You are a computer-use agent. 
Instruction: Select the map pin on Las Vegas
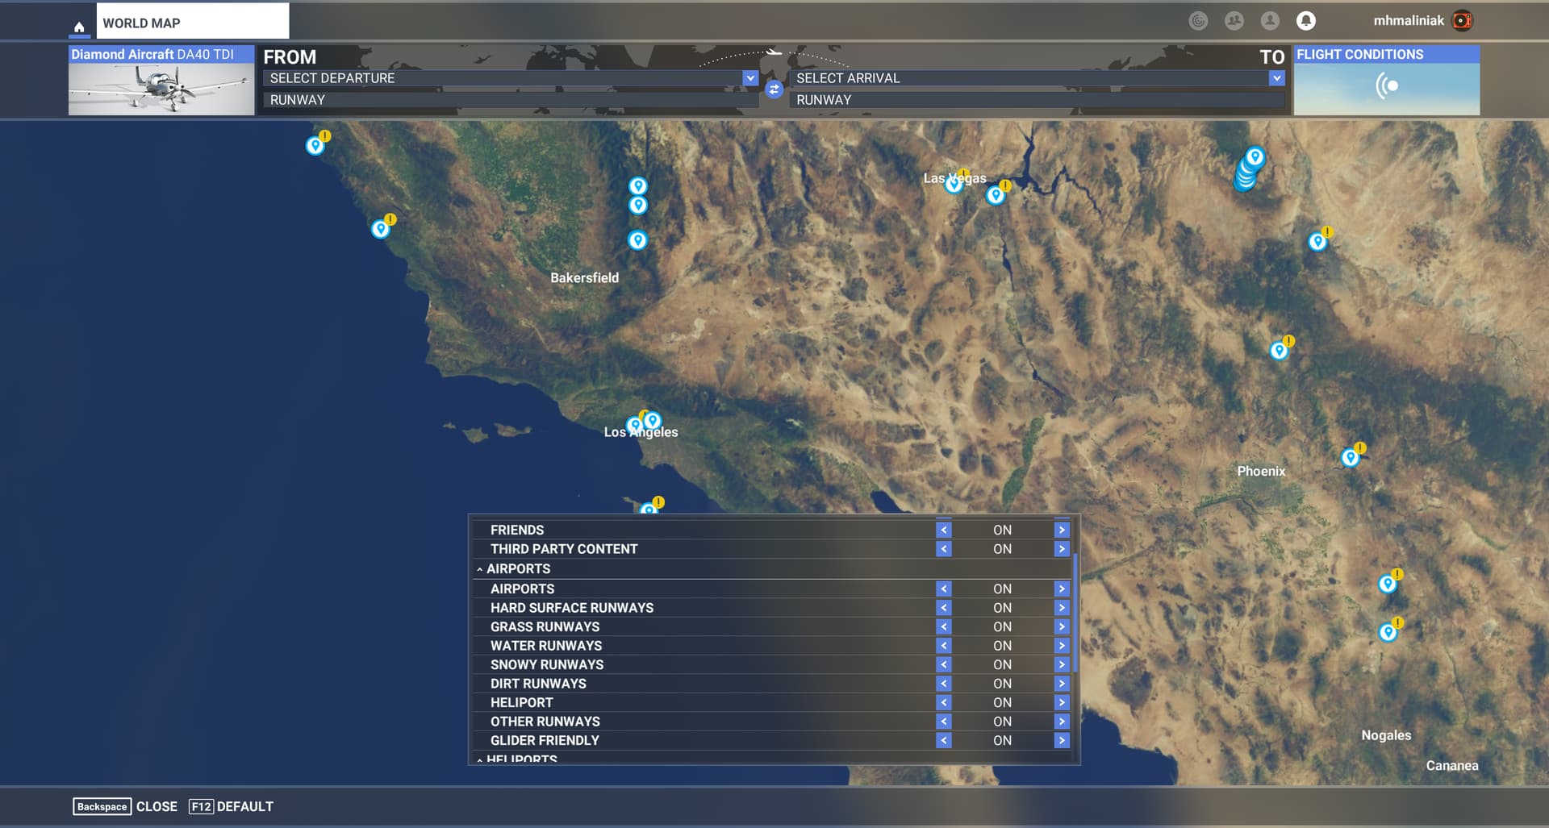tap(954, 183)
